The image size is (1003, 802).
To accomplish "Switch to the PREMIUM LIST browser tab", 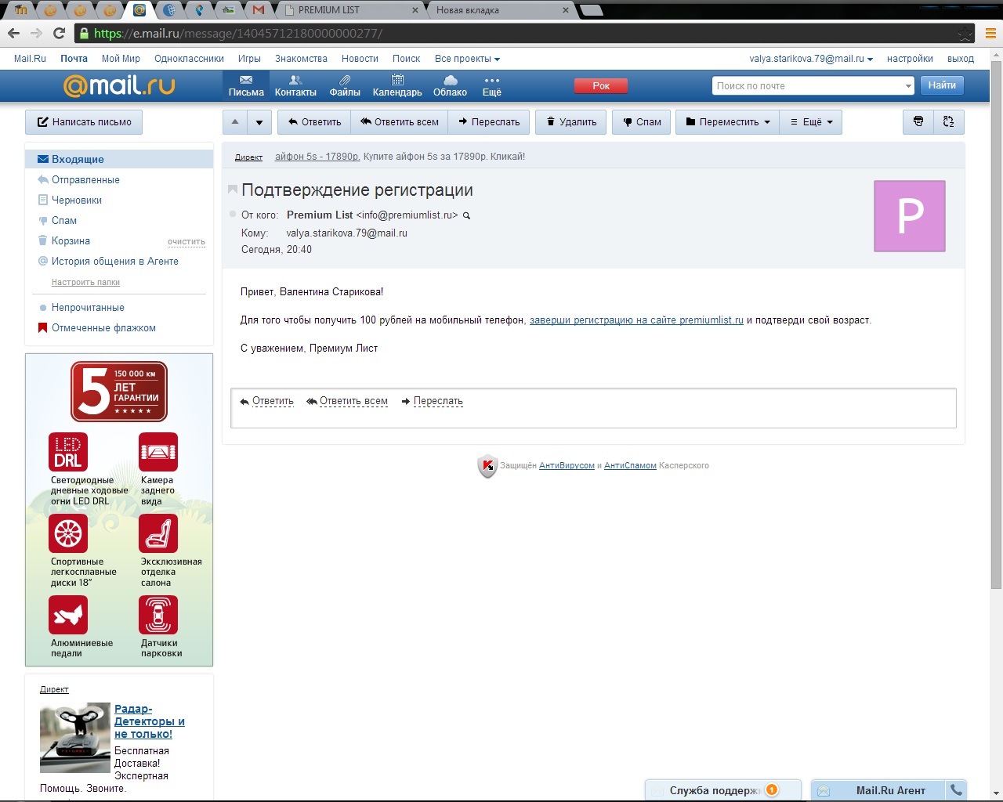I will 351,10.
